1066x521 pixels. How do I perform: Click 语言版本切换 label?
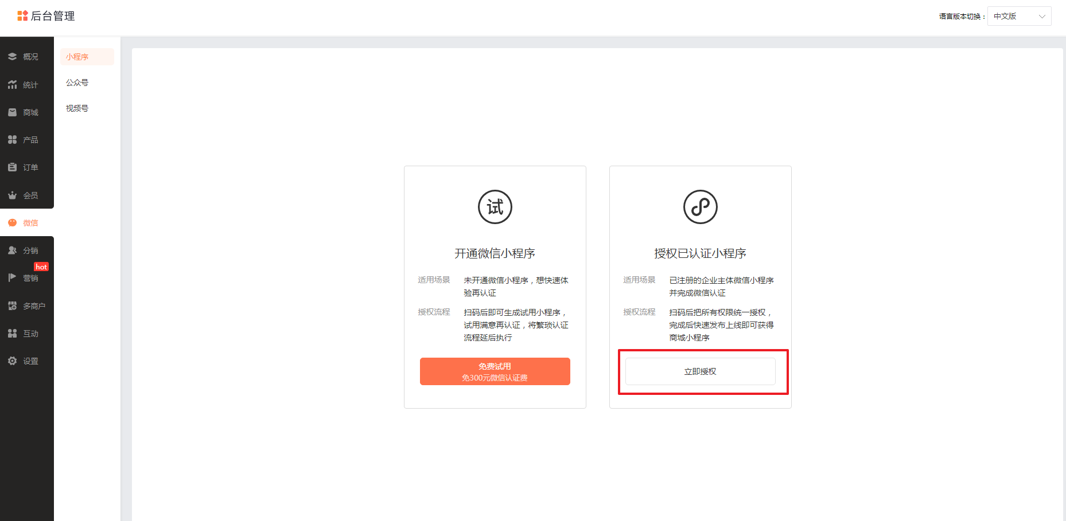pos(962,17)
